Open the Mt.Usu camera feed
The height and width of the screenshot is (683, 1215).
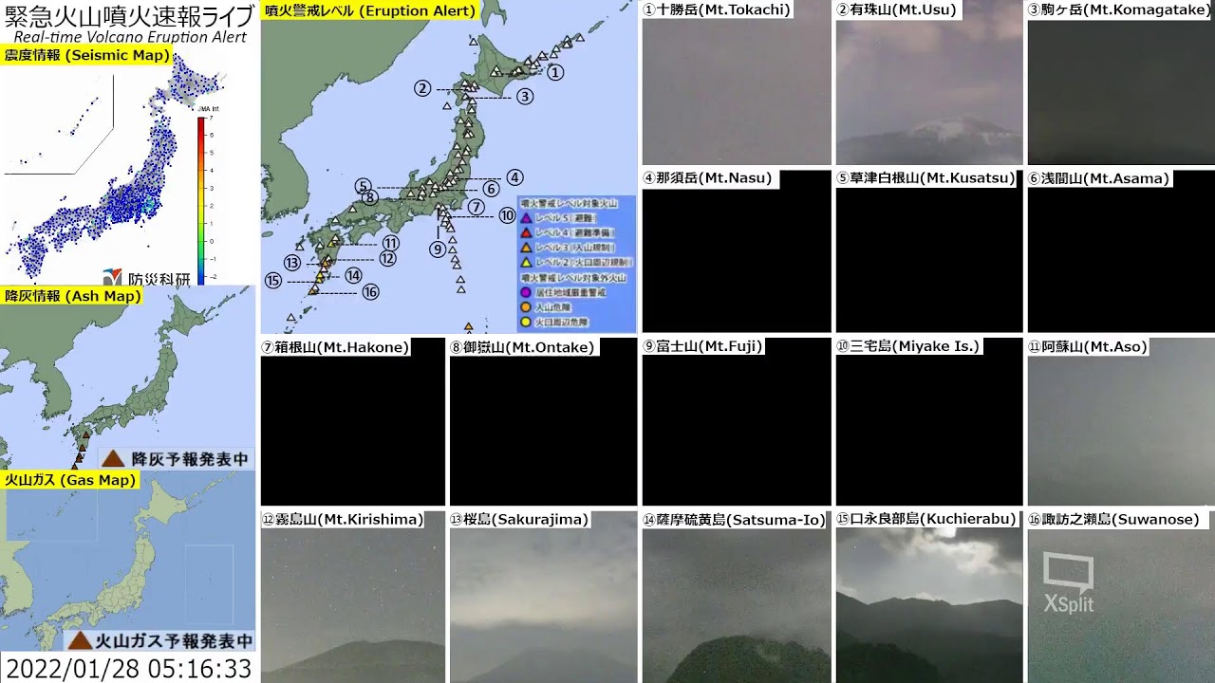point(928,92)
